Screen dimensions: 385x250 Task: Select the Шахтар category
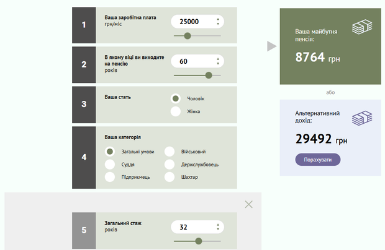pyautogui.click(x=170, y=177)
